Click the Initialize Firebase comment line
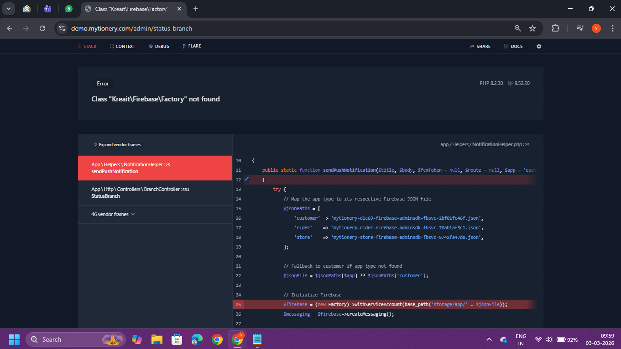The height and width of the screenshot is (349, 621). [313, 295]
